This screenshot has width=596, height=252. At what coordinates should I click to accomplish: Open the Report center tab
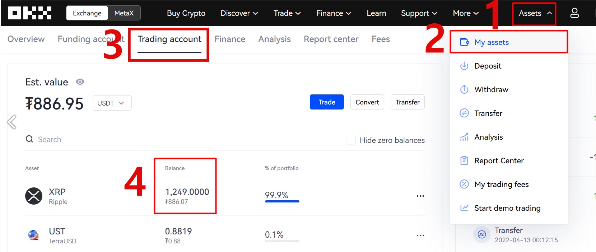pyautogui.click(x=331, y=39)
